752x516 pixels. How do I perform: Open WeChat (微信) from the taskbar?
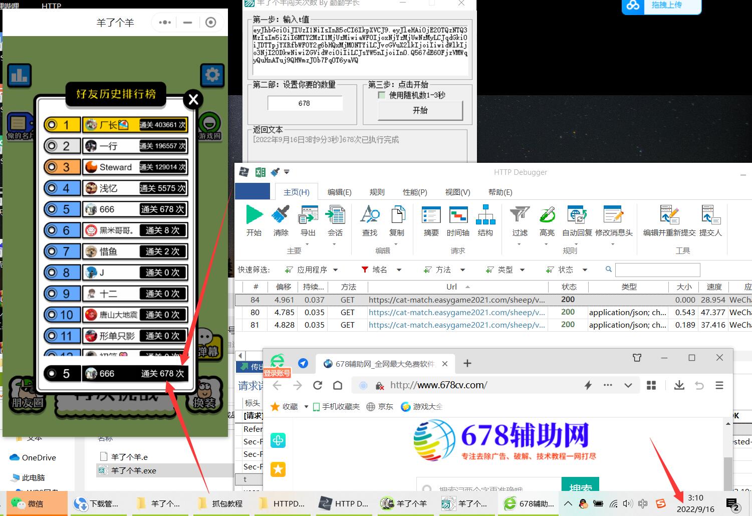coord(37,503)
